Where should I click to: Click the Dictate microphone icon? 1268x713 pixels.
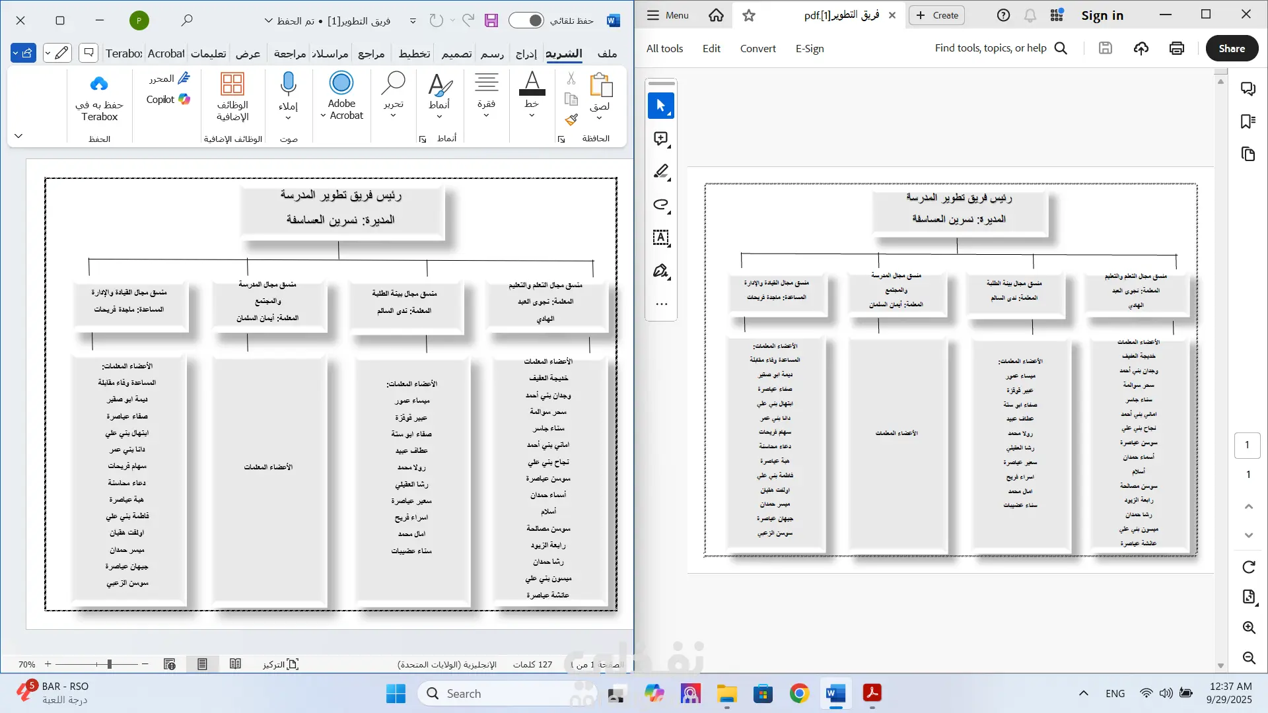click(x=288, y=84)
